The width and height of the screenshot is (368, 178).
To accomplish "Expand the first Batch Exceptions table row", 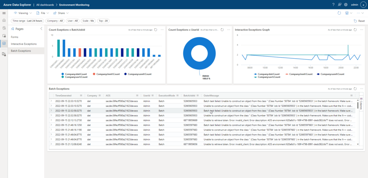I will [51, 101].
